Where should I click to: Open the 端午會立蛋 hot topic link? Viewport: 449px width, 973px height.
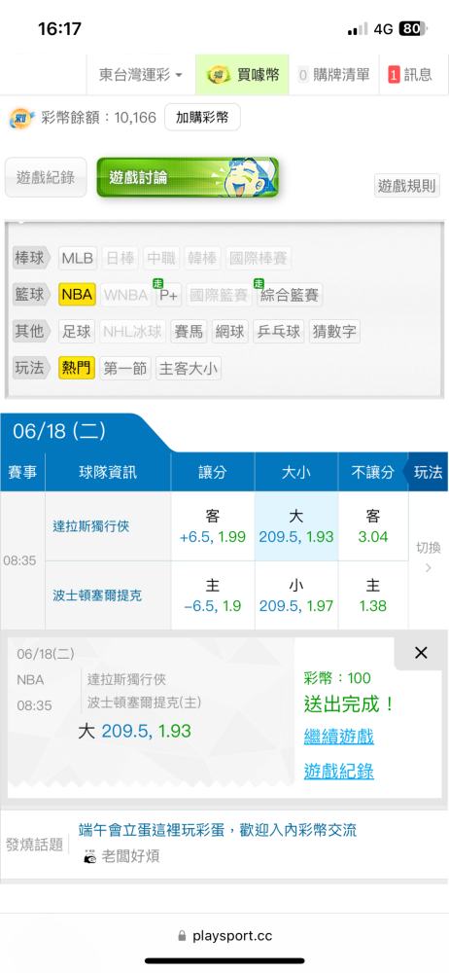[x=218, y=830]
